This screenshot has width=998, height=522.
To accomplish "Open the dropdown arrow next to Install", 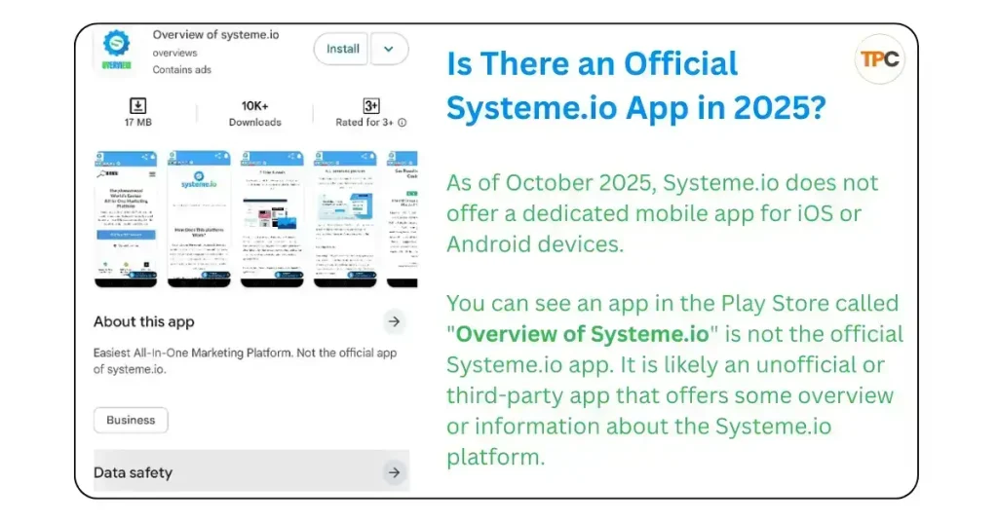I will click(x=389, y=49).
